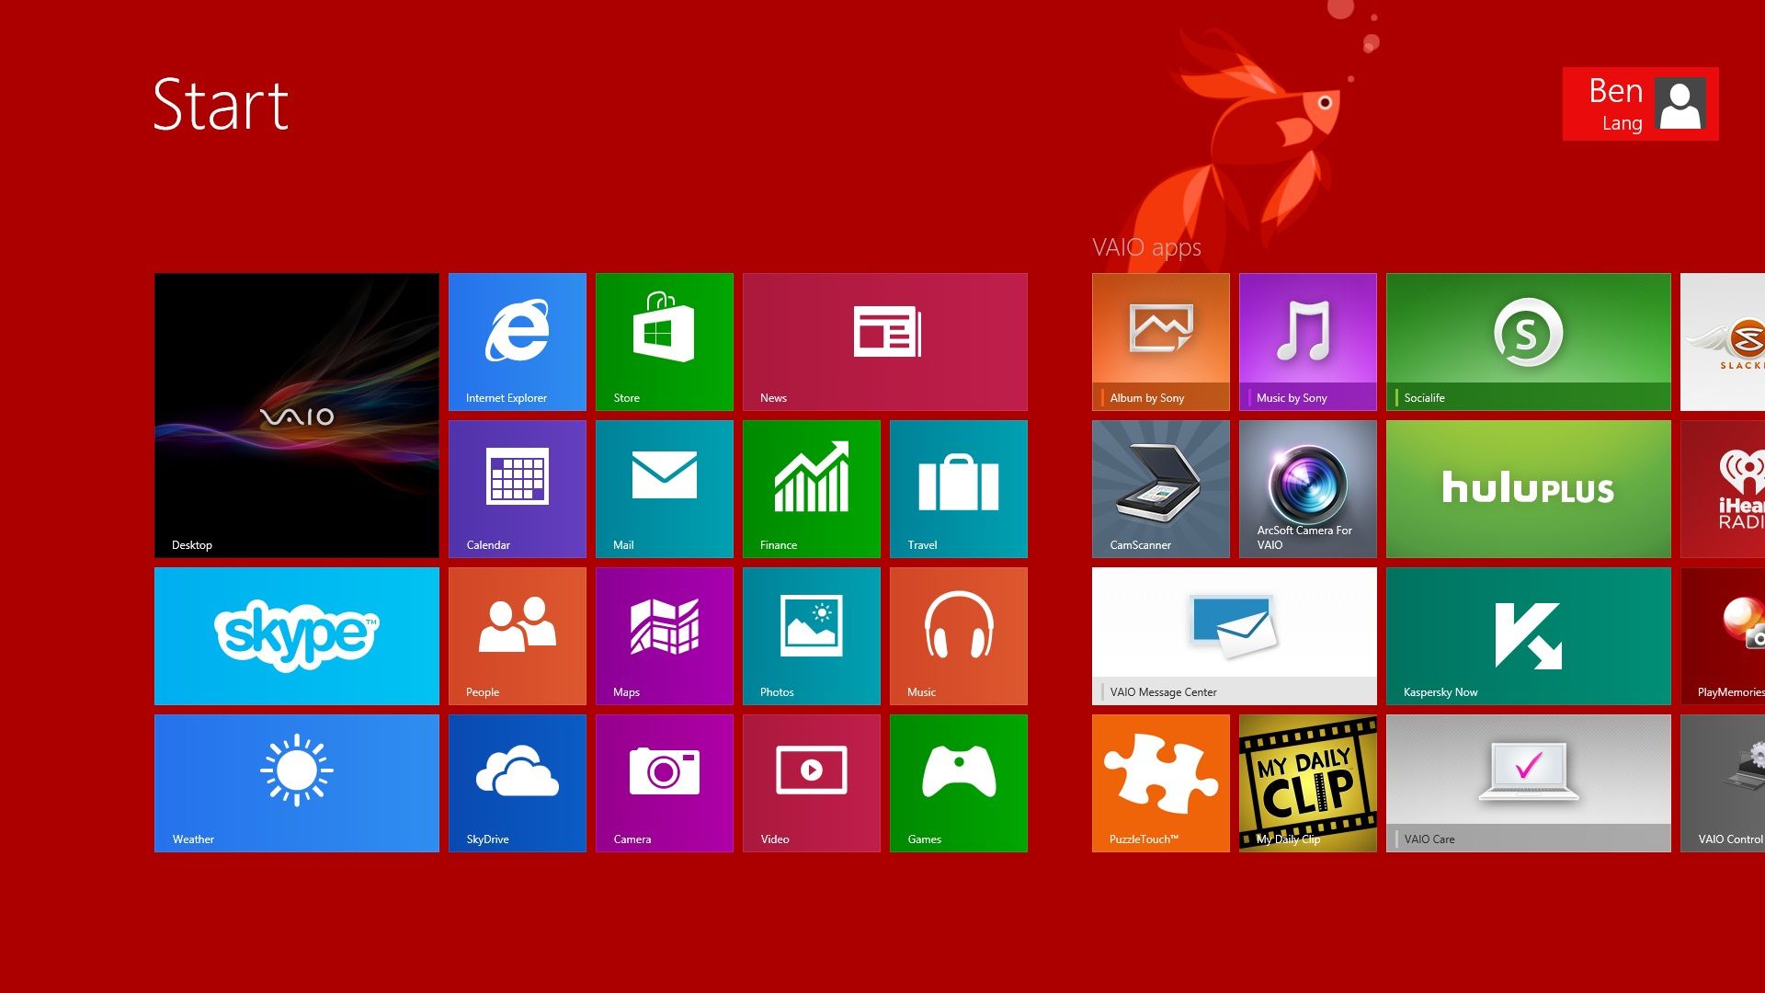
Task: Launch Music by Sony tile
Action: point(1308,342)
